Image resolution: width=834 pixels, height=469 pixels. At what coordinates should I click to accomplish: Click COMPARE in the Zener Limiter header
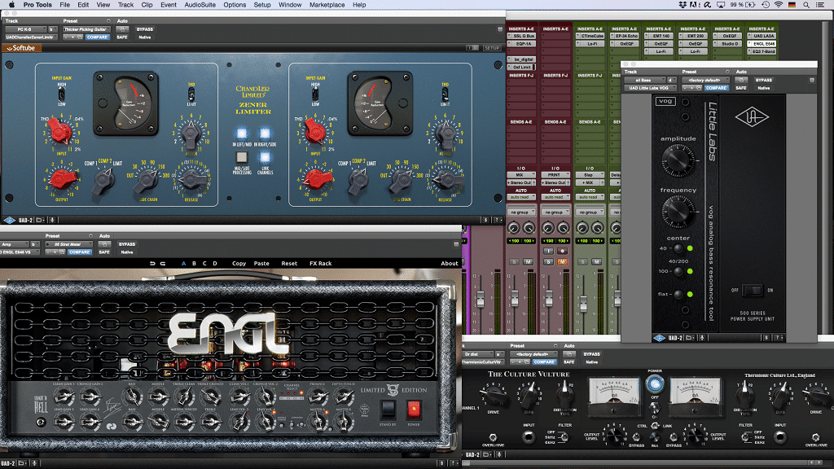(97, 37)
